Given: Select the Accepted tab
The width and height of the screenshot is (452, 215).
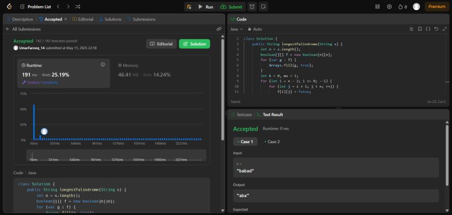Looking at the screenshot, I should (x=50, y=19).
